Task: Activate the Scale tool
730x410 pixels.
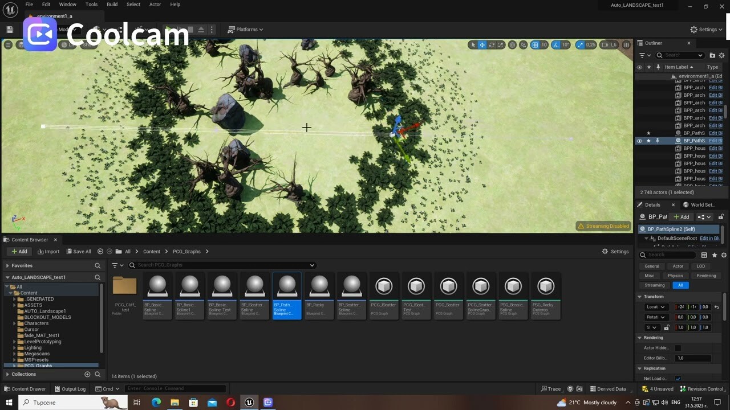Action: 501,44
